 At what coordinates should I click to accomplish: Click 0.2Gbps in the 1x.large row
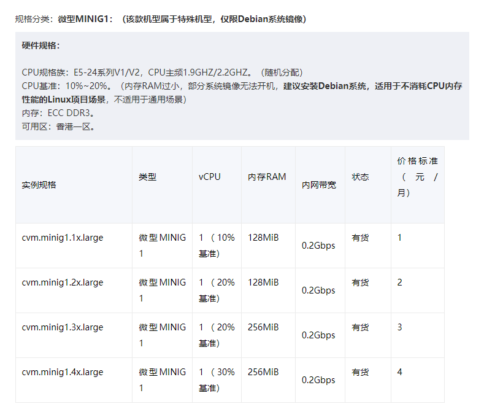pyautogui.click(x=318, y=246)
